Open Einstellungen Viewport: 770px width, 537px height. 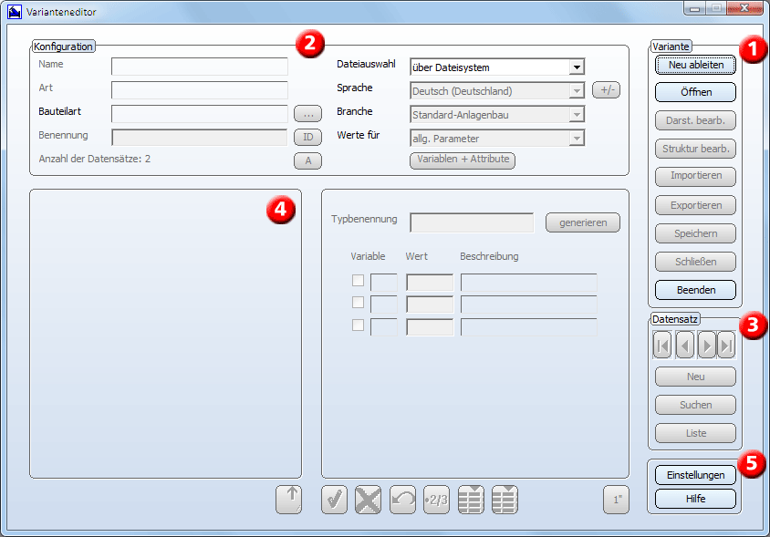[x=696, y=475]
